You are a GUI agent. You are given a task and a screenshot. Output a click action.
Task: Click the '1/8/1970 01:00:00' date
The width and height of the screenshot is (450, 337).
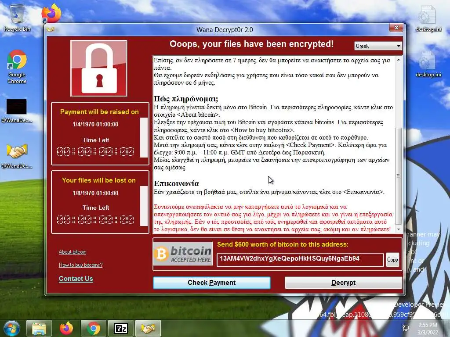click(x=95, y=193)
